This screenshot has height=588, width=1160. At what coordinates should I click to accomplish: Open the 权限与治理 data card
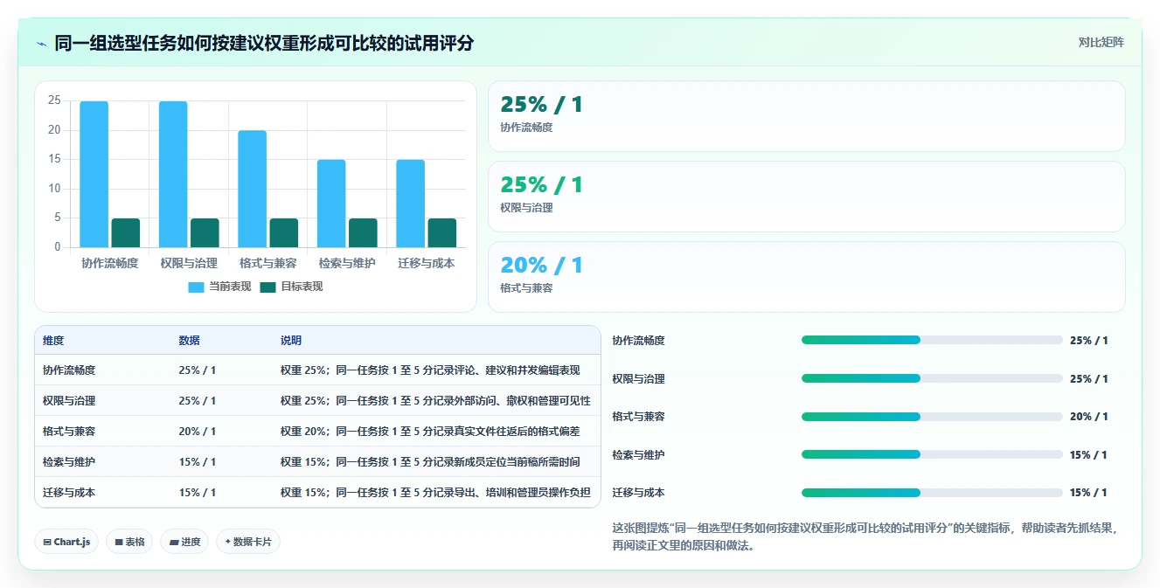(x=806, y=197)
